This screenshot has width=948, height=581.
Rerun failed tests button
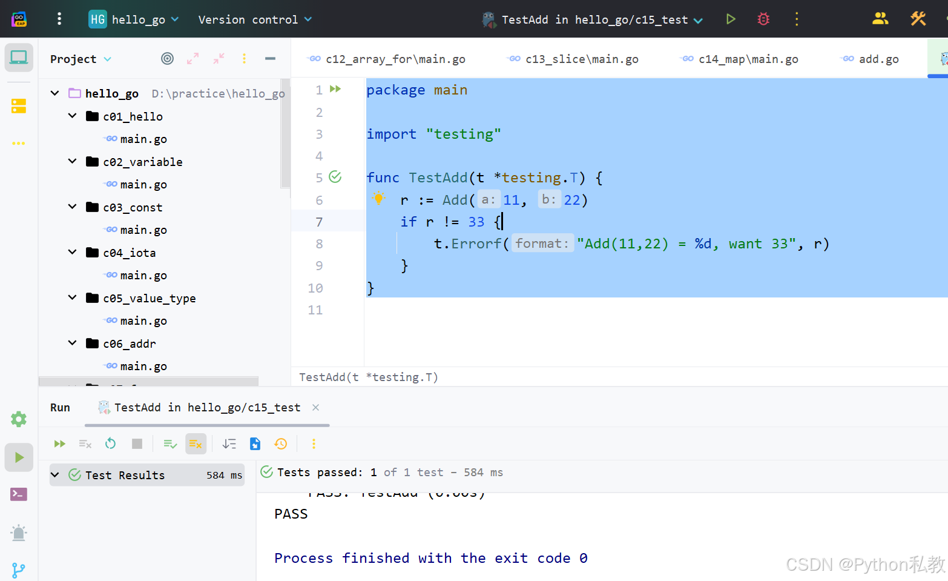[85, 444]
